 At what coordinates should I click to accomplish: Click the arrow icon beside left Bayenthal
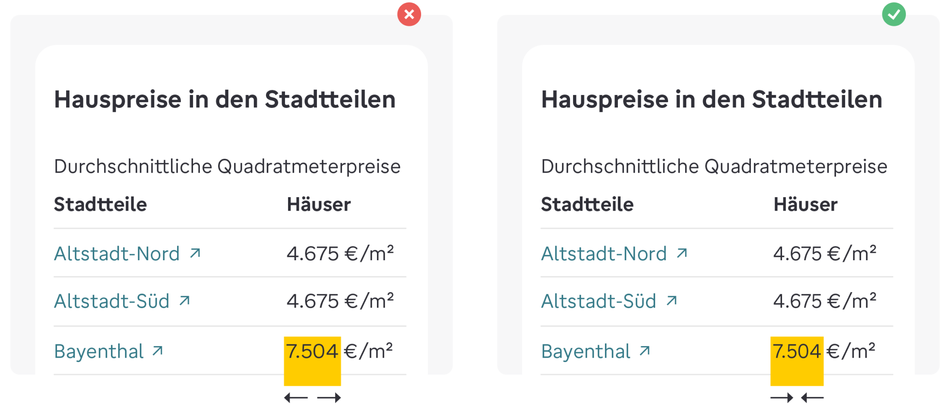click(x=158, y=350)
